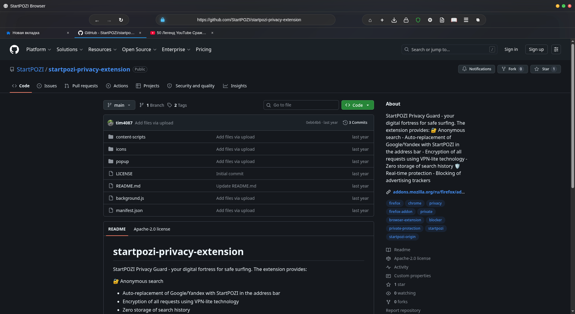The height and width of the screenshot is (314, 575).
Task: Close the YouTube 50 Легенд tab
Action: (212, 33)
